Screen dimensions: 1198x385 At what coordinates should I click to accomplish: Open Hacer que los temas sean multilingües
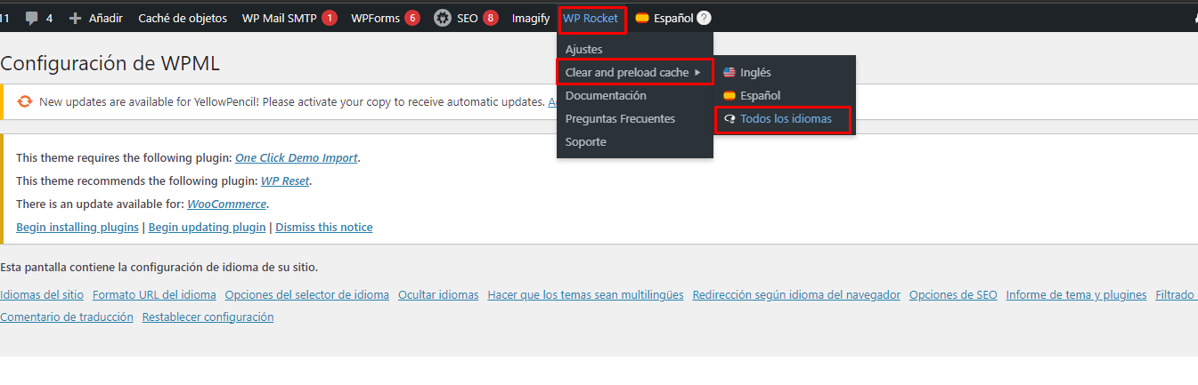coord(586,295)
